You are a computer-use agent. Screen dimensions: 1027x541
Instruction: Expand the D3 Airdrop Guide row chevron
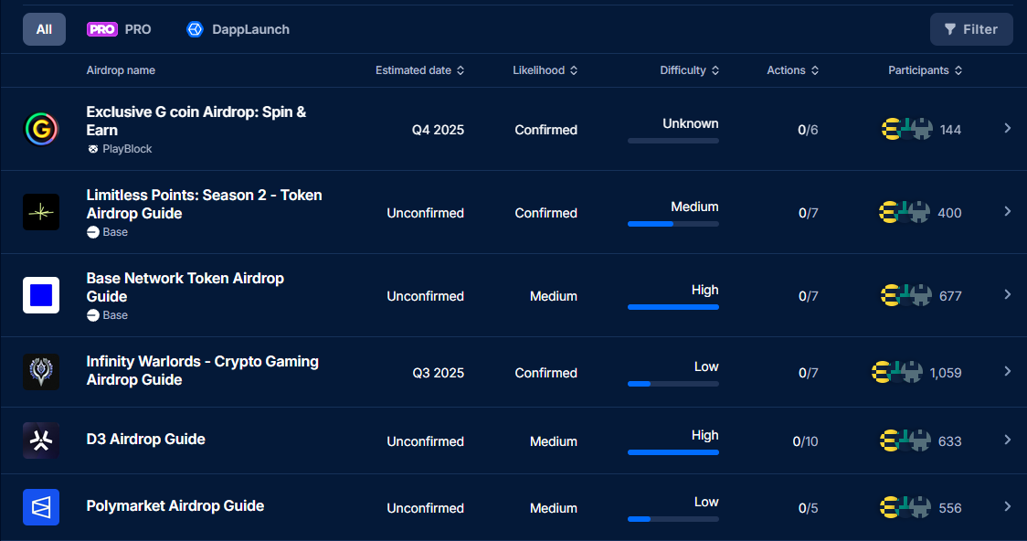[1007, 440]
